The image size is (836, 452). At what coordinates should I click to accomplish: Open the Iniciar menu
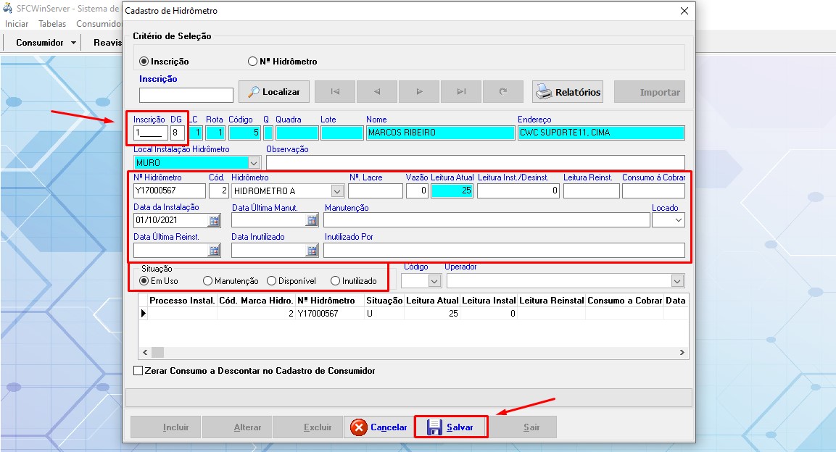coord(17,24)
